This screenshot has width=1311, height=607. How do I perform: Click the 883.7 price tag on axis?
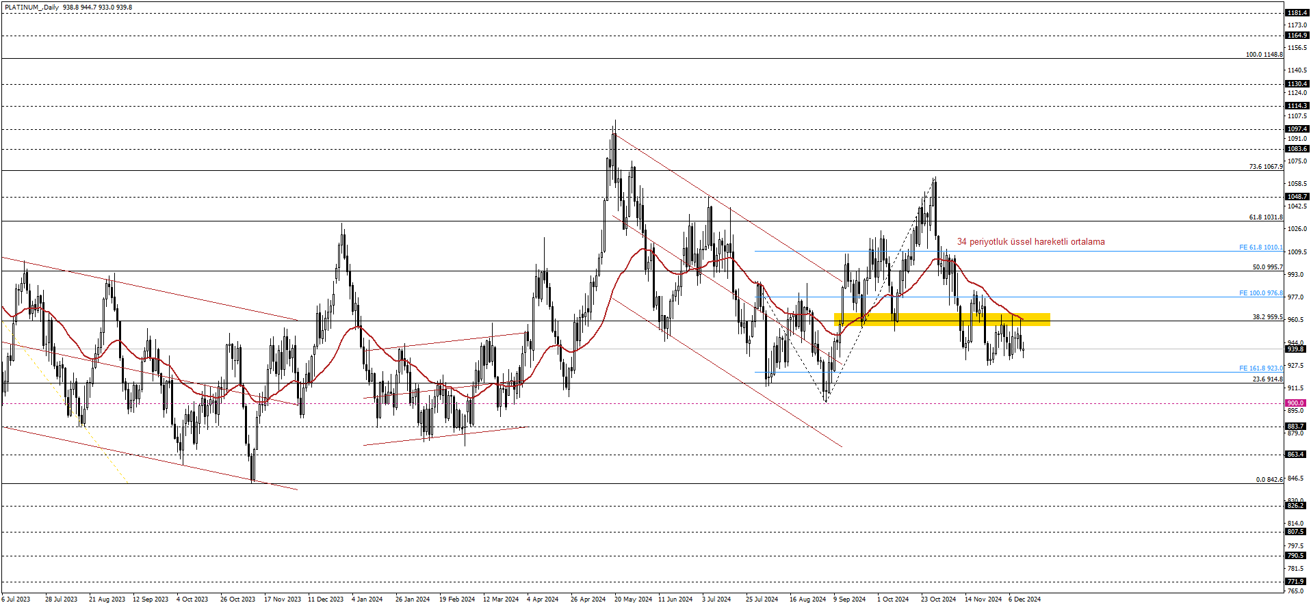pyautogui.click(x=1296, y=427)
